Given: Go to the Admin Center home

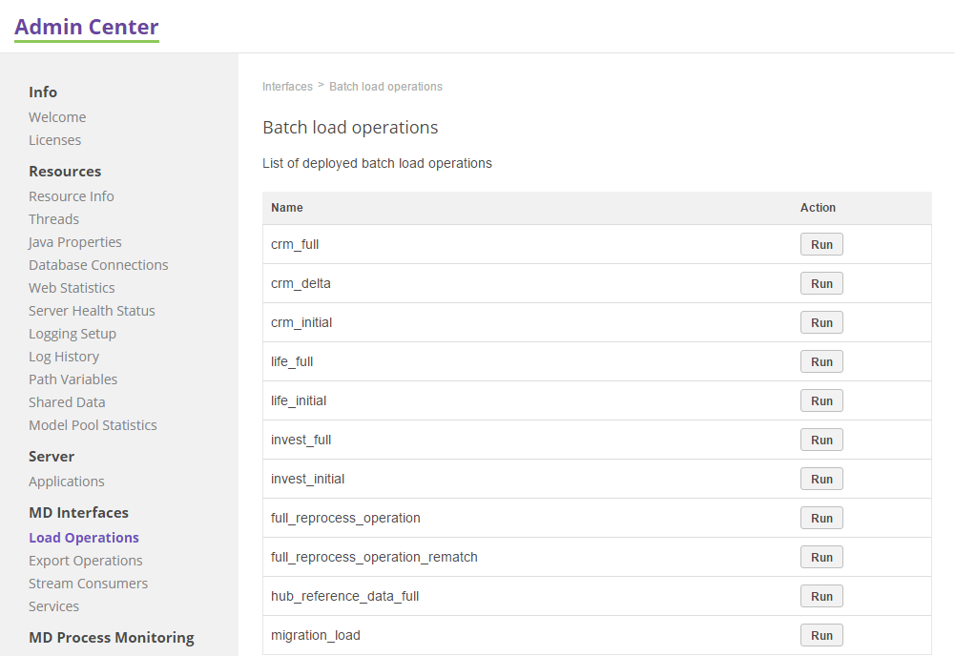Looking at the screenshot, I should (x=86, y=27).
